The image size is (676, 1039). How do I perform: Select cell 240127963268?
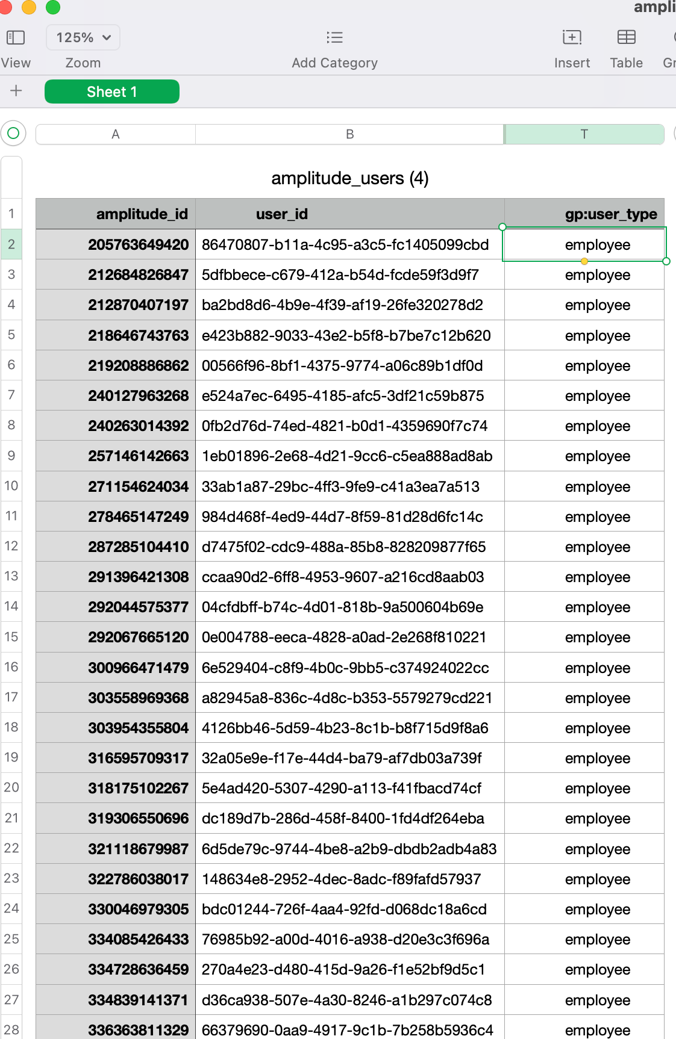point(116,395)
